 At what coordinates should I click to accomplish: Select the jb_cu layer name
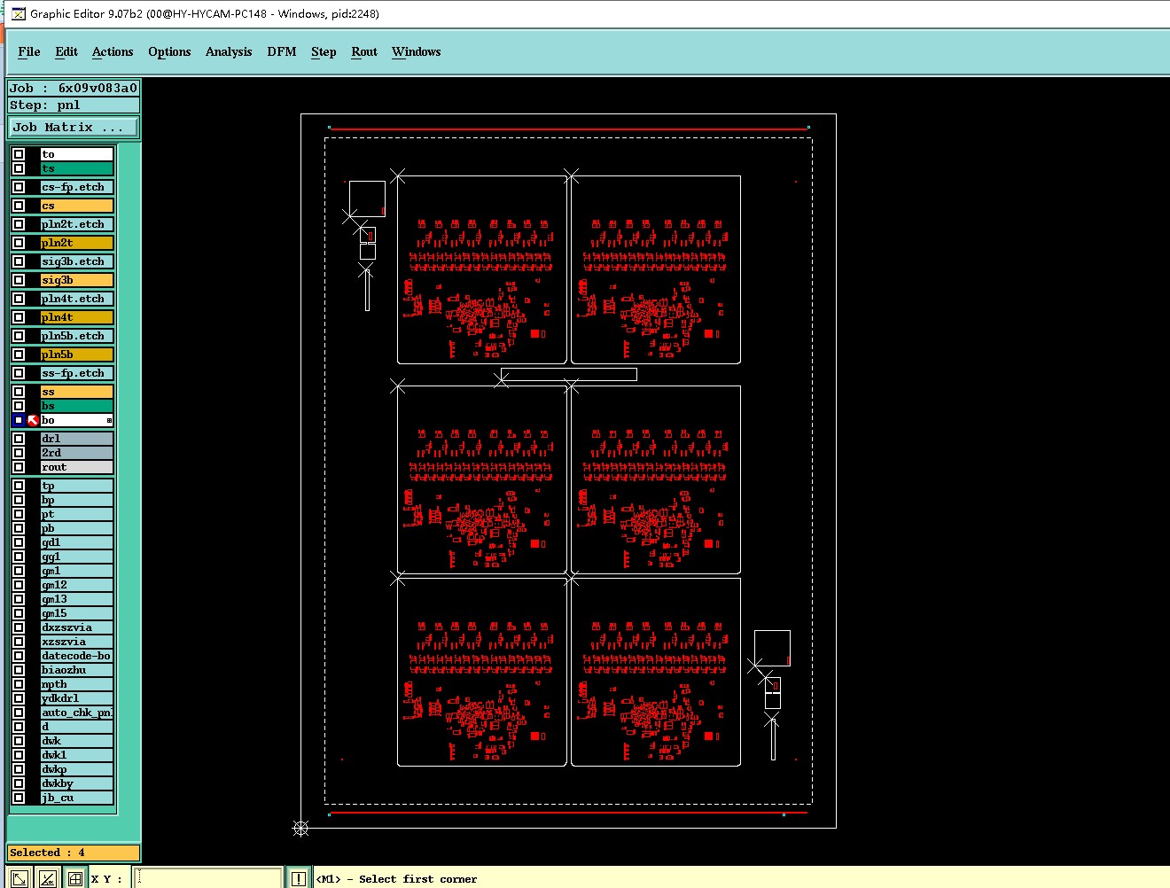[77, 798]
